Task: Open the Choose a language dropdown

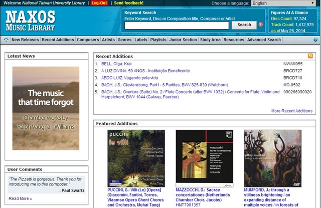Action: coord(283,4)
